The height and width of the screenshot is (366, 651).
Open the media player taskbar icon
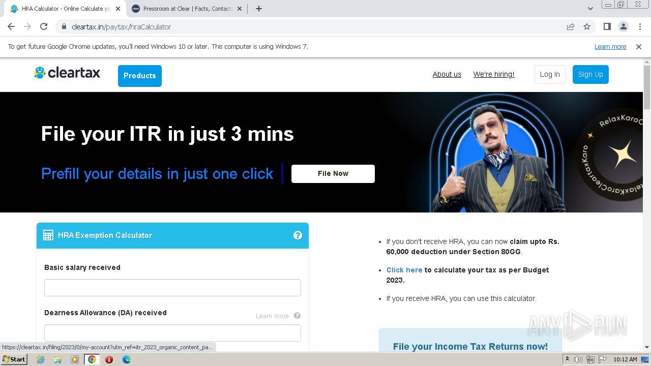[x=75, y=359]
